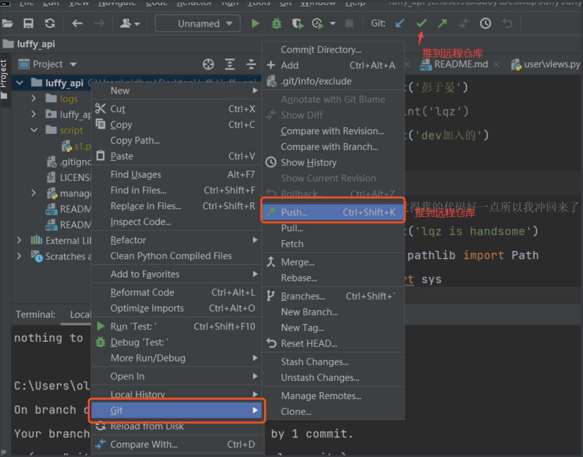This screenshot has height=457, width=583.
Task: Click Collapse All icon in Project panel
Action: tap(251, 64)
